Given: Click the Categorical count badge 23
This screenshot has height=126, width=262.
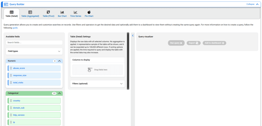Looking at the screenshot, I should [x=54, y=93].
